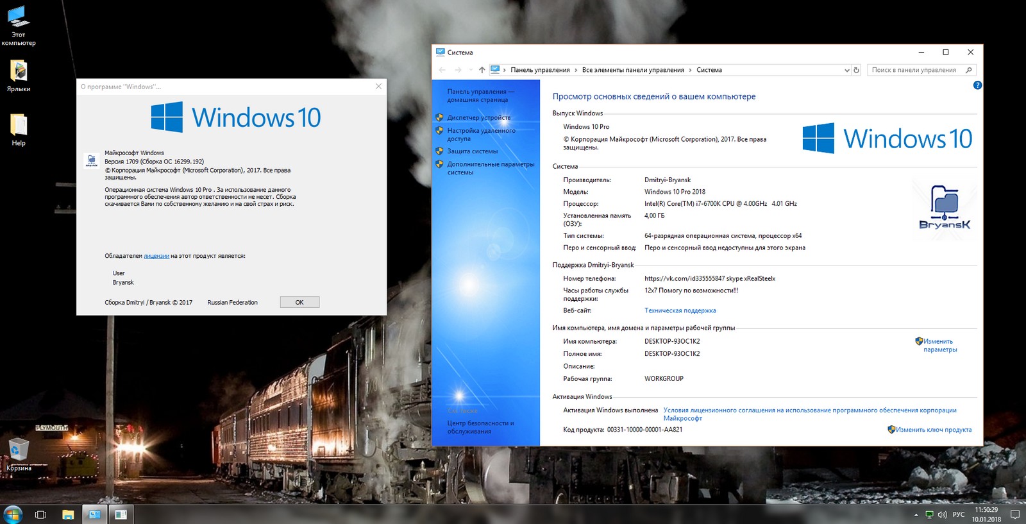Image resolution: width=1026 pixels, height=524 pixels.
Task: Open Диспетчер устройств link
Action: [x=479, y=117]
